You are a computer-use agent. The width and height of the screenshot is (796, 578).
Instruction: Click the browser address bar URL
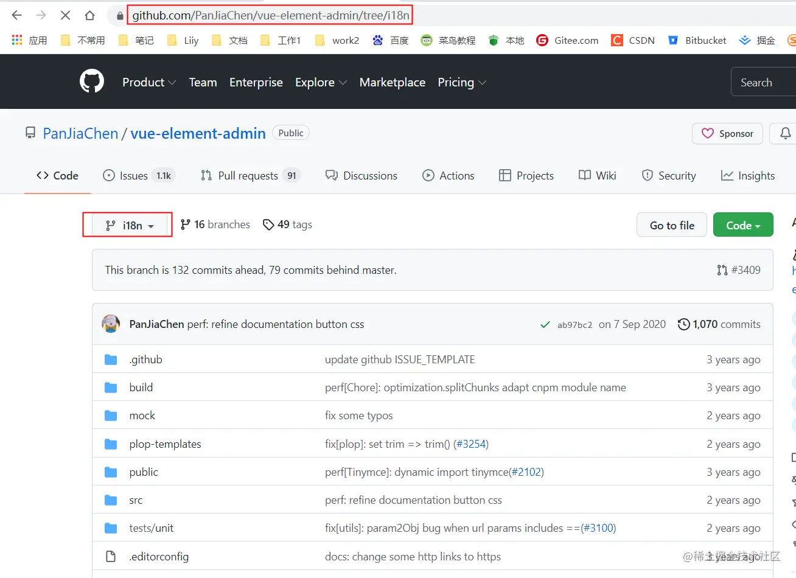pyautogui.click(x=271, y=15)
